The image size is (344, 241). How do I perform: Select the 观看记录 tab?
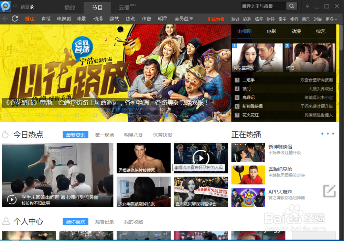pyautogui.click(x=105, y=222)
